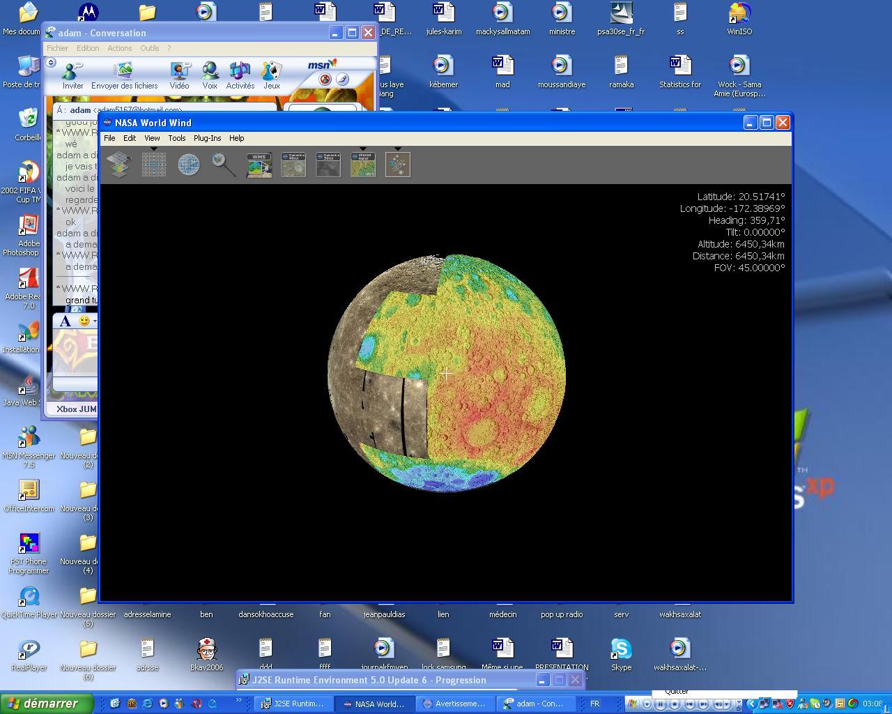Click the last layer icon in World Wind toolbar
This screenshot has height=714, width=892.
point(398,165)
